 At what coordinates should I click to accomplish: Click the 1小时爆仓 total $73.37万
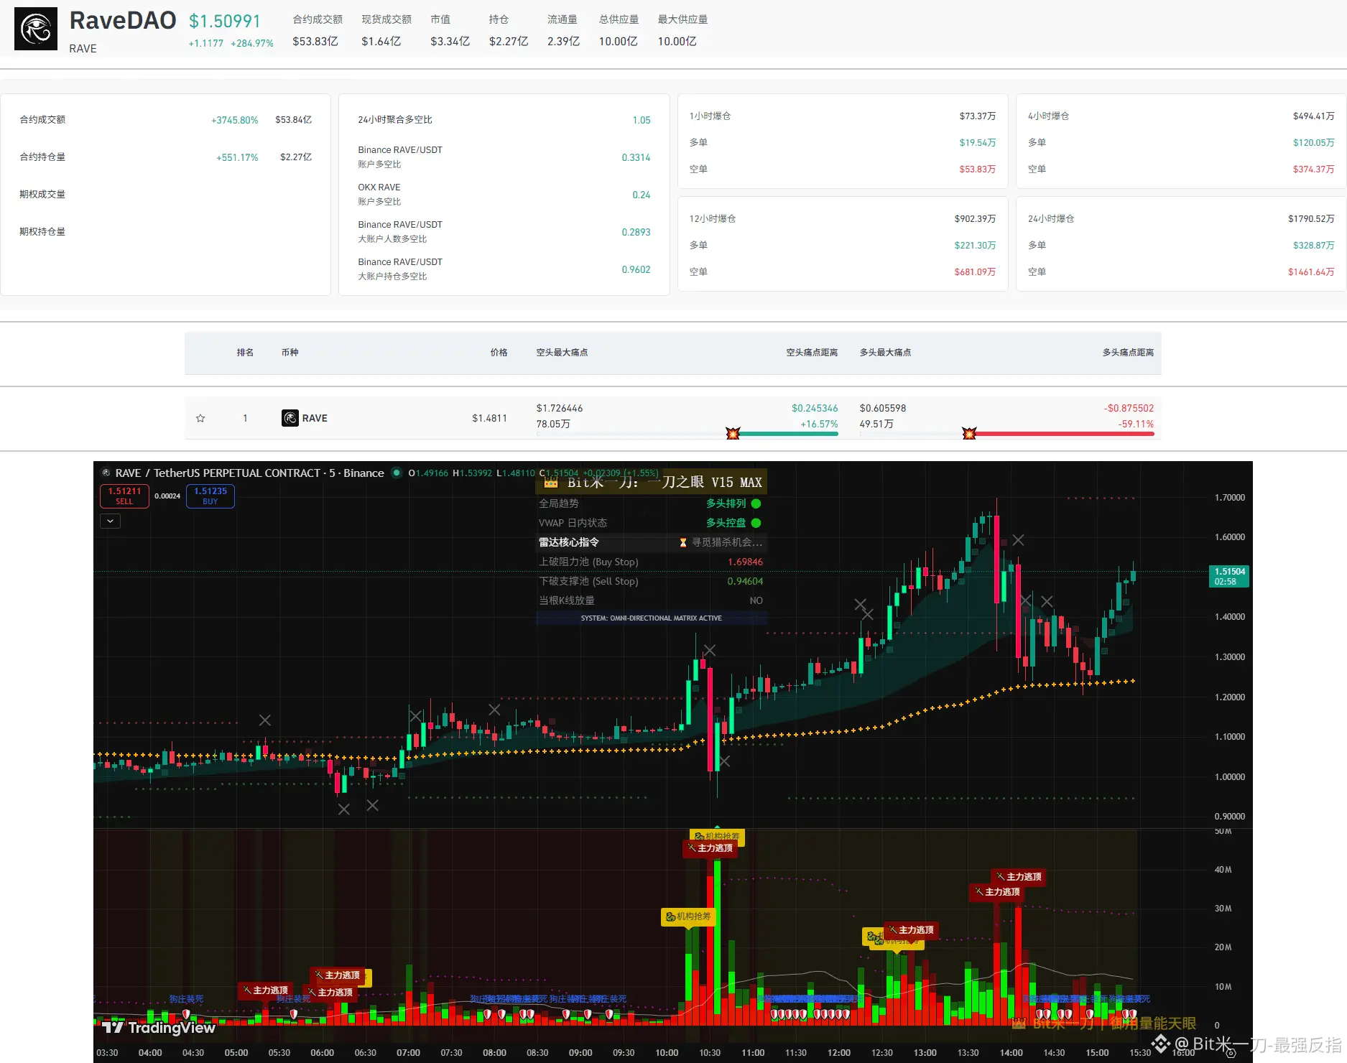click(x=977, y=116)
